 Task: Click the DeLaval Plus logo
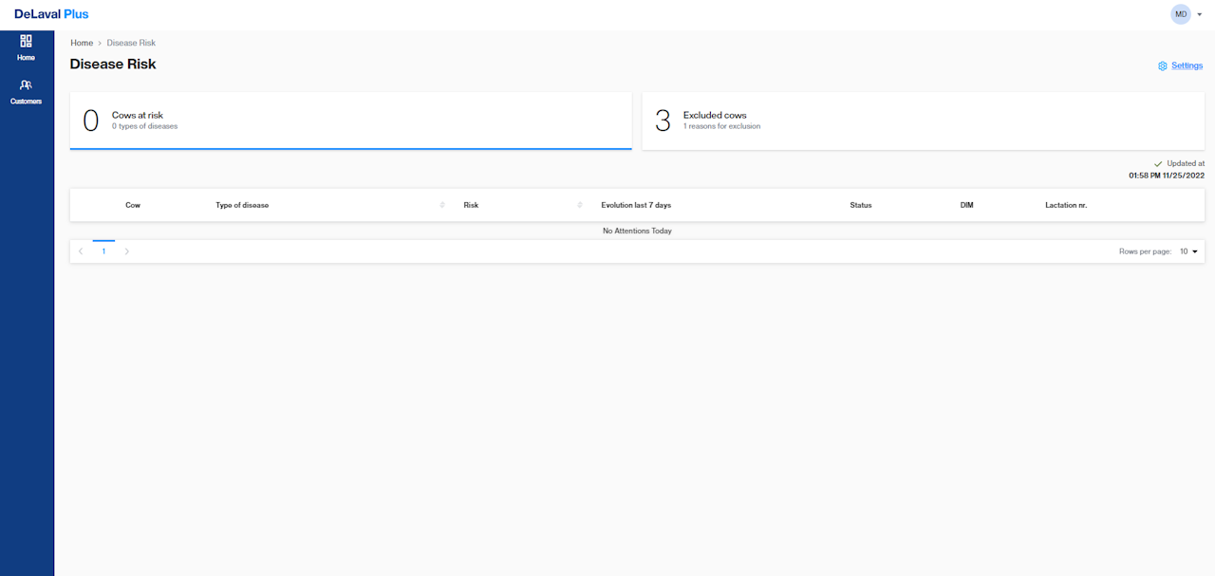tap(51, 14)
